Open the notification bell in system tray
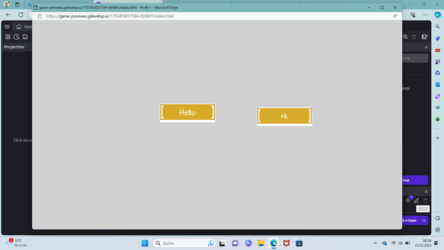This screenshot has height=250, width=444. click(436, 243)
